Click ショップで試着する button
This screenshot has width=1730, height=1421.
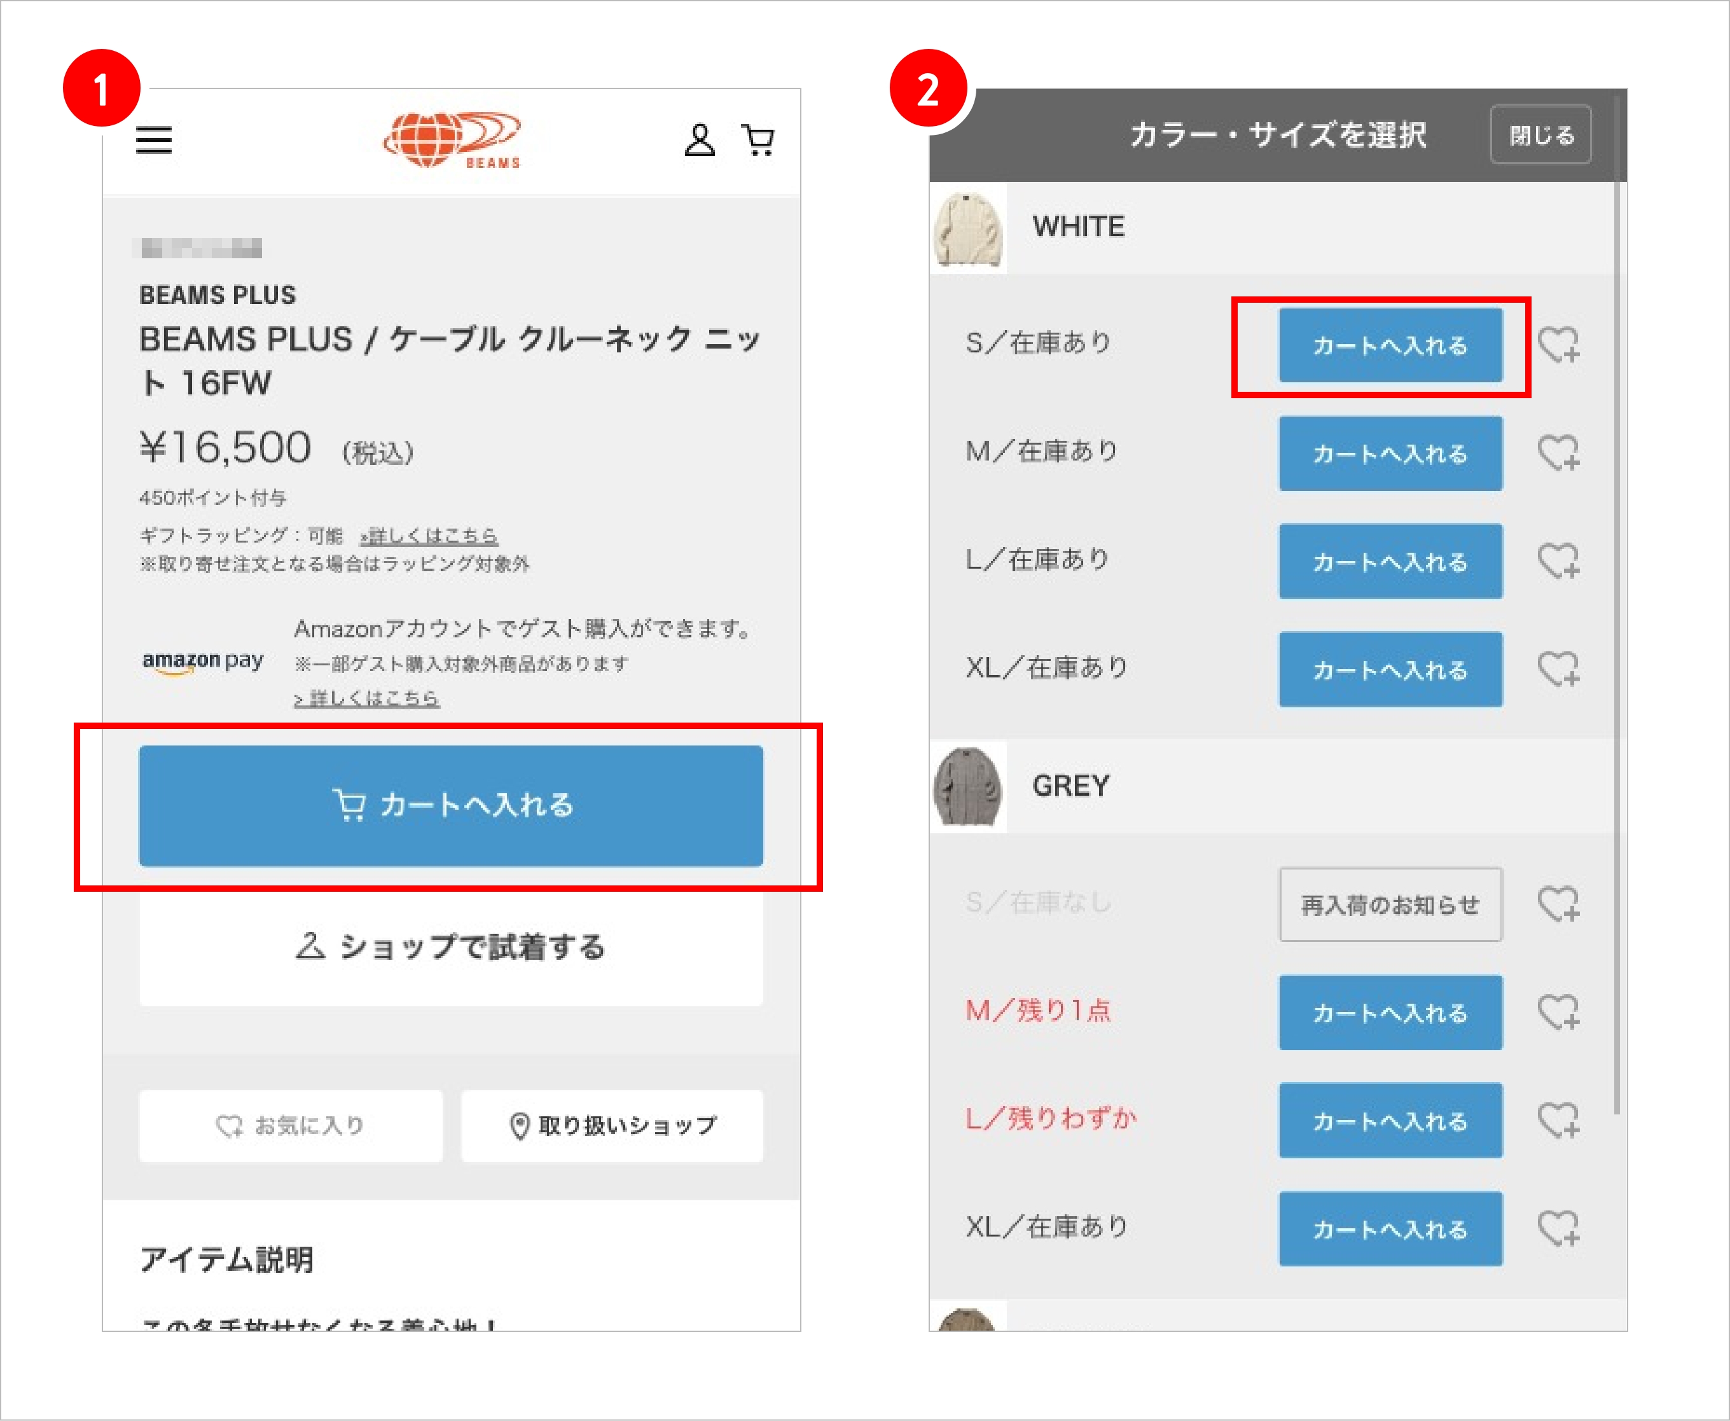451,947
